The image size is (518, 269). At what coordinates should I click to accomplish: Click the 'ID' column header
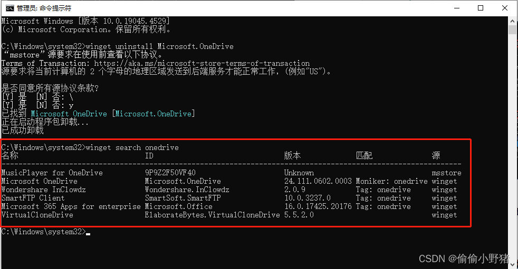[x=149, y=156]
